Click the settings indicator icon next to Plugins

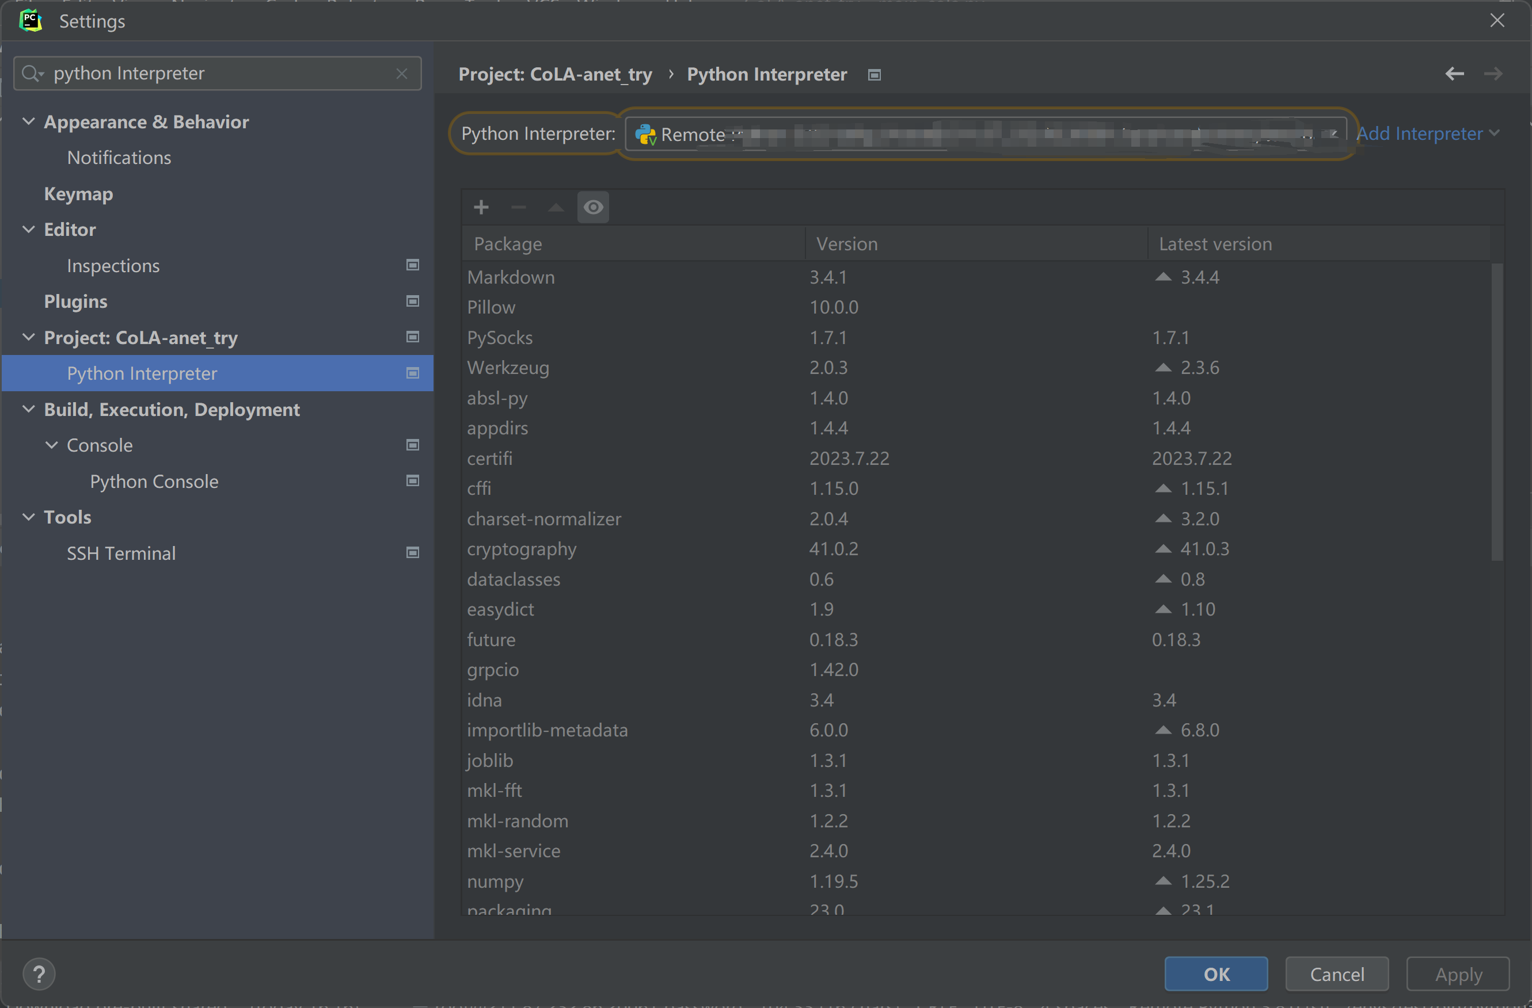[413, 301]
